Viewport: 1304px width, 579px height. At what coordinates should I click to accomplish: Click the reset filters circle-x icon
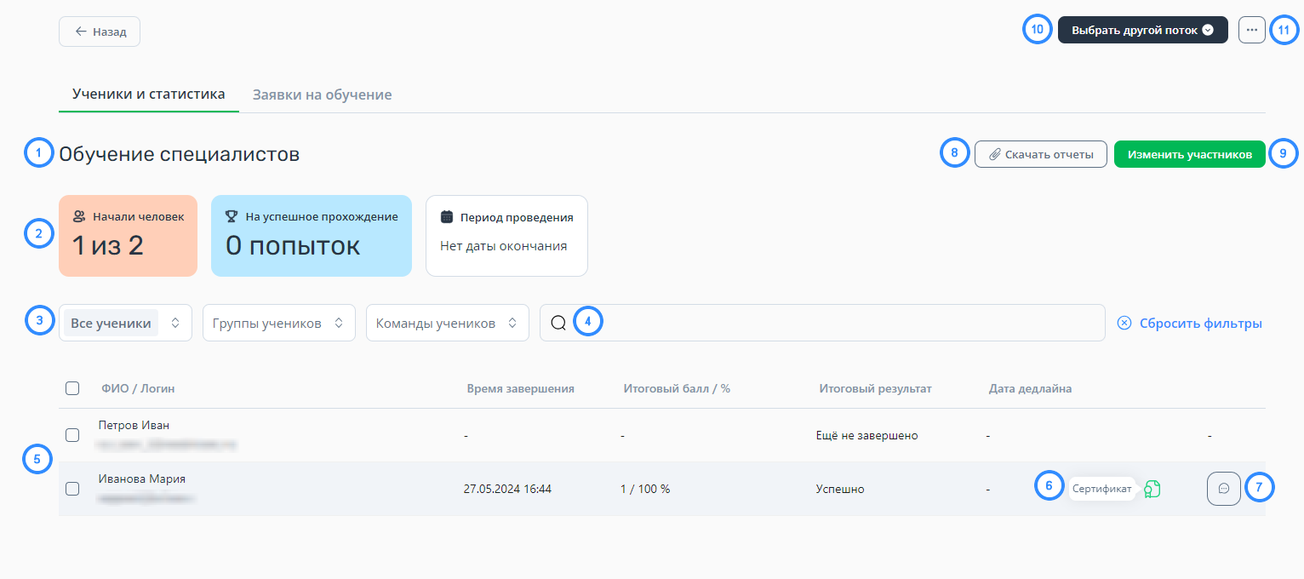coord(1124,324)
